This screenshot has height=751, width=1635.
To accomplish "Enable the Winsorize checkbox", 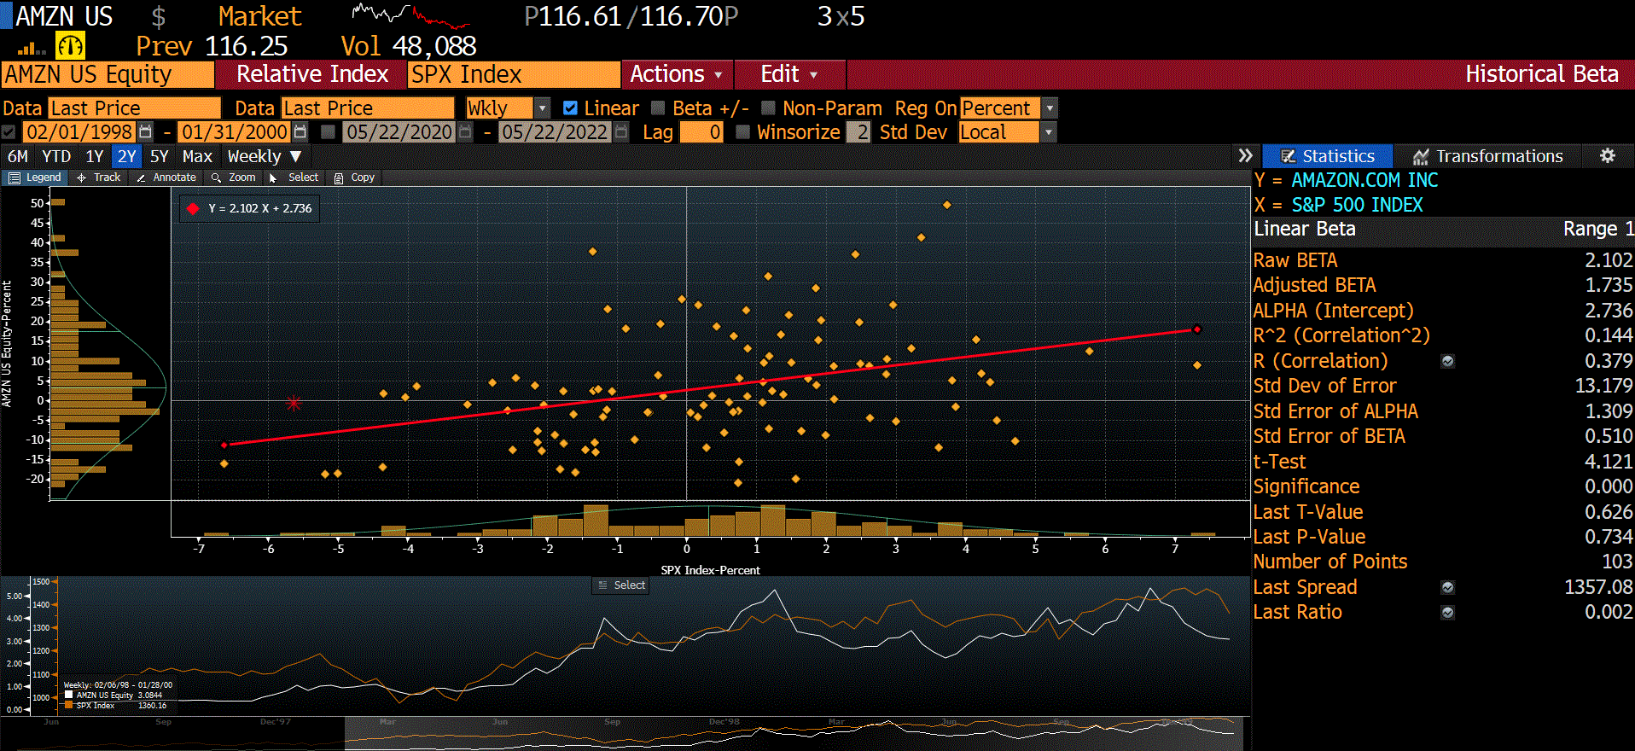I will 742,132.
